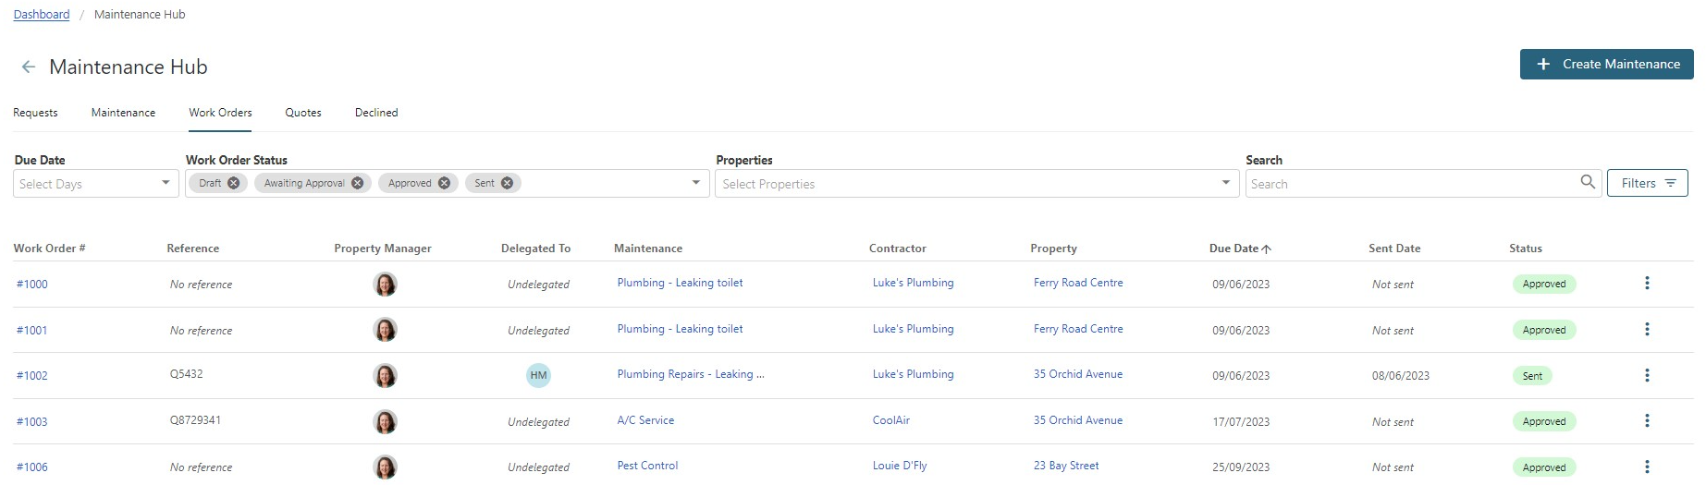Open the three-dot menu for work order #1006

tap(1647, 467)
